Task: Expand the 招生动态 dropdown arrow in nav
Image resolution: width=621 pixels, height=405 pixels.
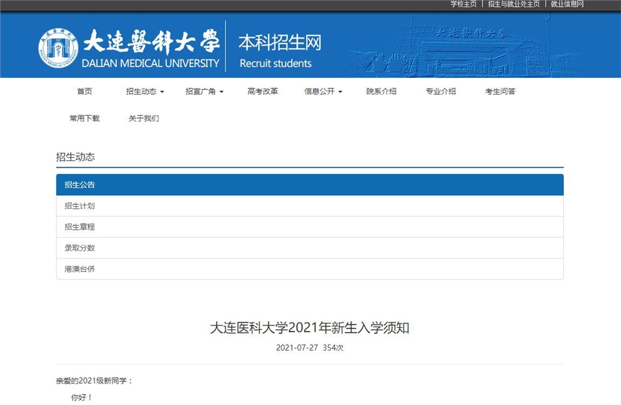Action: (162, 92)
